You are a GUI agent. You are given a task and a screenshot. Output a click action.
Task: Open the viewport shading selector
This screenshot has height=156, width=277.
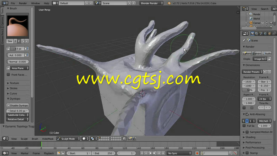pyautogui.click(x=85, y=139)
